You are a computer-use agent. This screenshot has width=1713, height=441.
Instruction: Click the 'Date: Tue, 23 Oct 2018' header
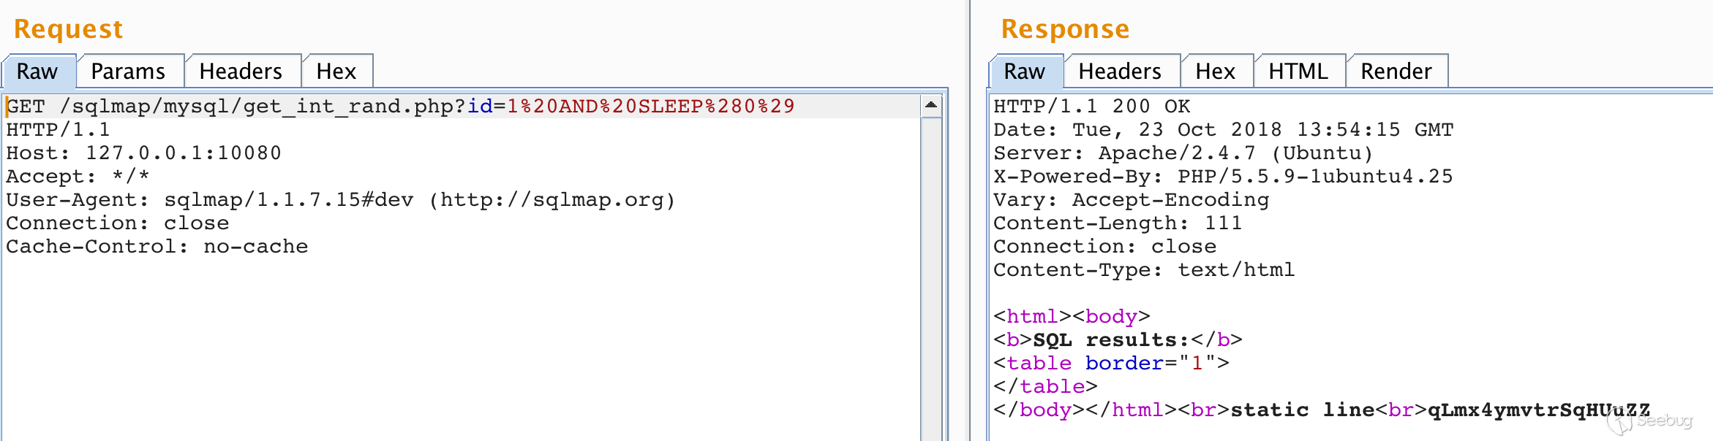coord(1224,130)
